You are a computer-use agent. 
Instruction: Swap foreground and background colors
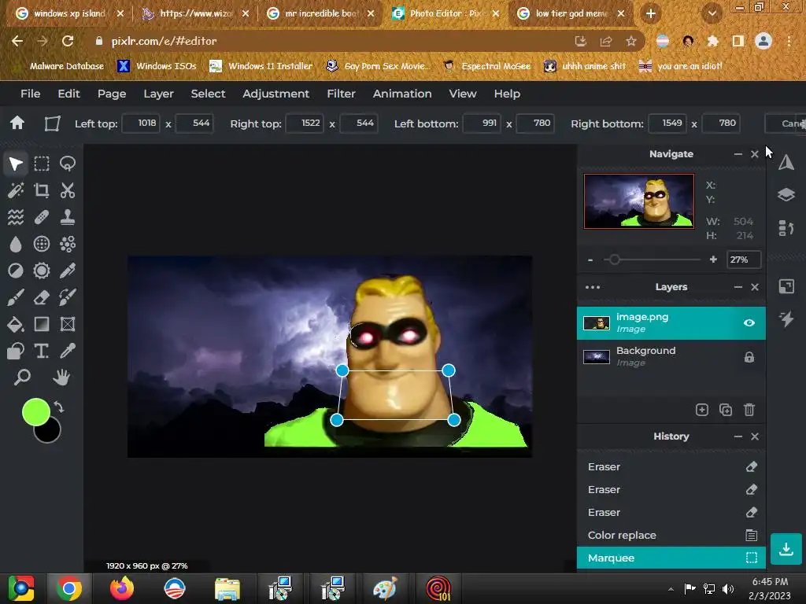[x=58, y=407]
